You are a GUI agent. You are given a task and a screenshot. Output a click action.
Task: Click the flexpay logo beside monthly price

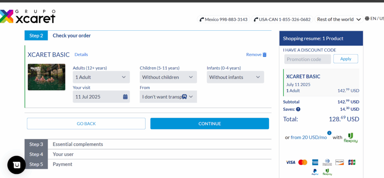(x=349, y=137)
